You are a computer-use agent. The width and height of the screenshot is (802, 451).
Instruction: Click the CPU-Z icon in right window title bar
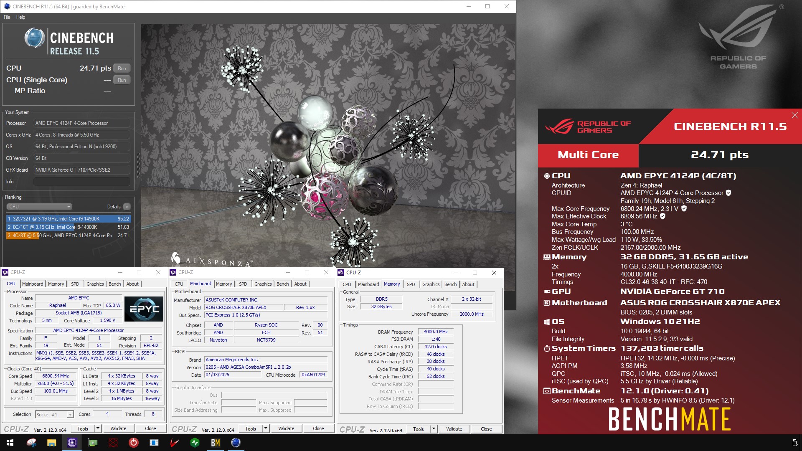pyautogui.click(x=341, y=273)
